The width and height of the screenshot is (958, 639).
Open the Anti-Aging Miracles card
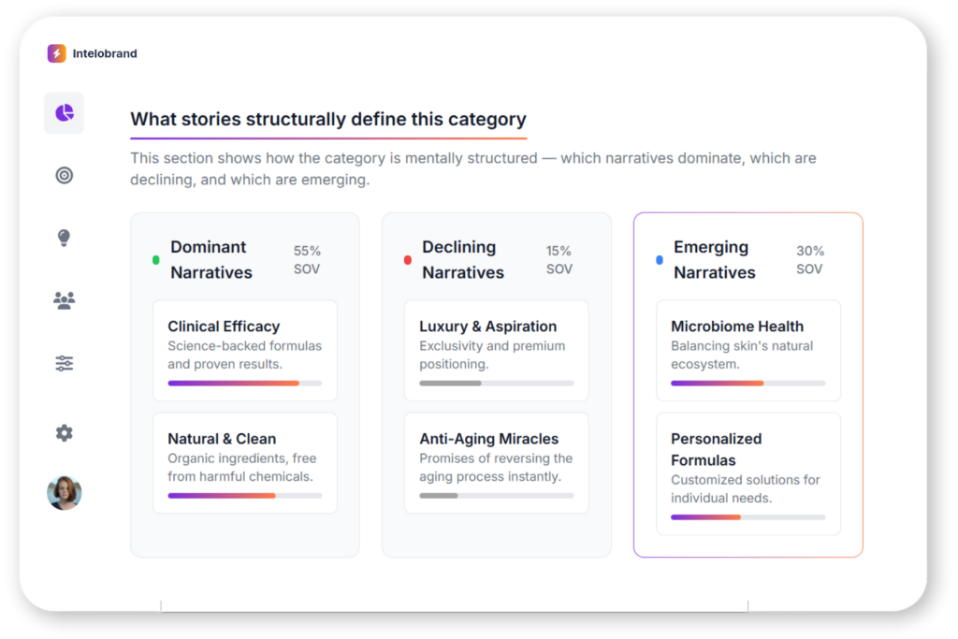[496, 462]
